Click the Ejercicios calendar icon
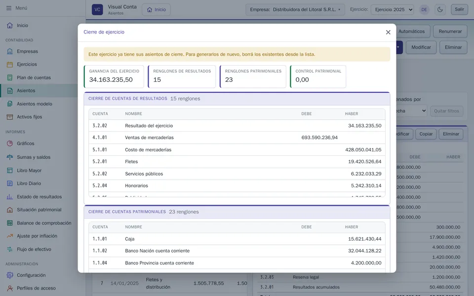474x296 pixels. 10,64
